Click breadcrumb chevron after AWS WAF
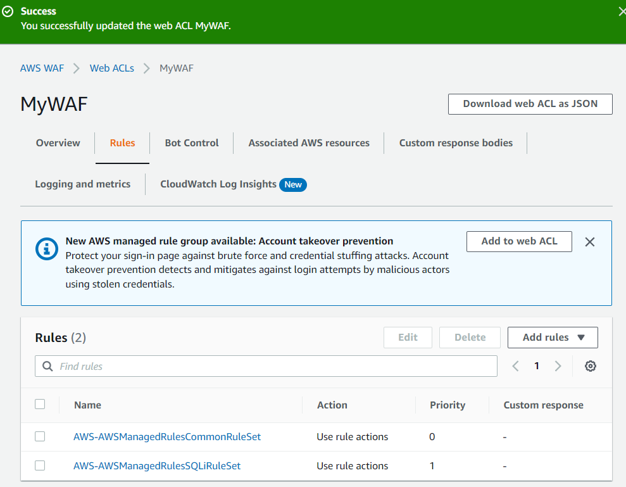 (x=77, y=68)
